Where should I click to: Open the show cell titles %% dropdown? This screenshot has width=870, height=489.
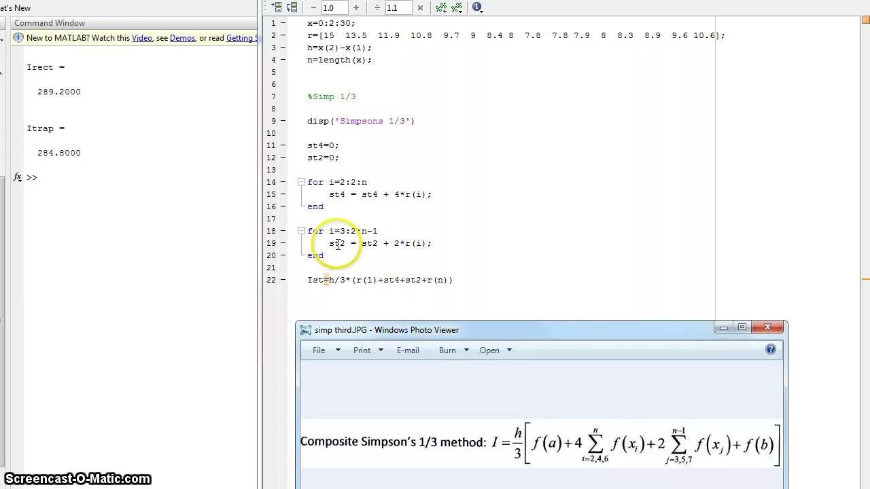[457, 7]
